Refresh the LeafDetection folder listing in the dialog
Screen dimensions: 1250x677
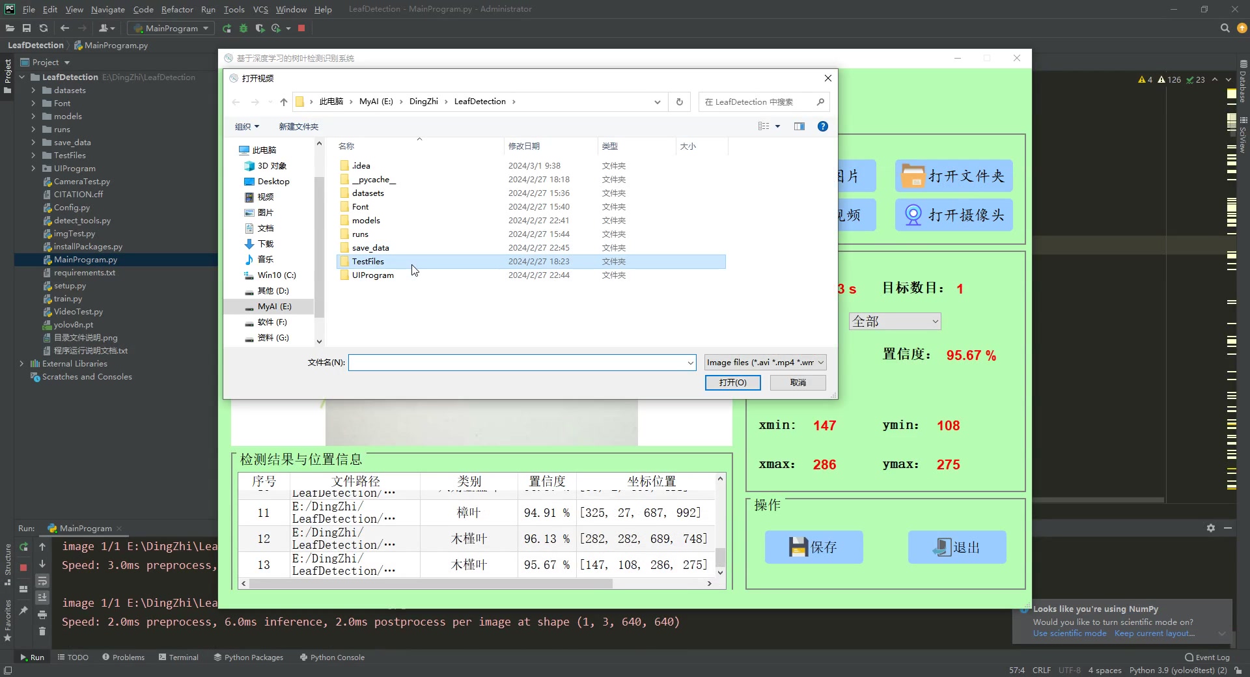pyautogui.click(x=679, y=102)
